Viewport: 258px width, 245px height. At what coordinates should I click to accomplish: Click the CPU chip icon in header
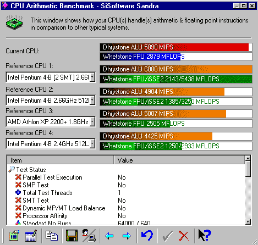click(14, 23)
